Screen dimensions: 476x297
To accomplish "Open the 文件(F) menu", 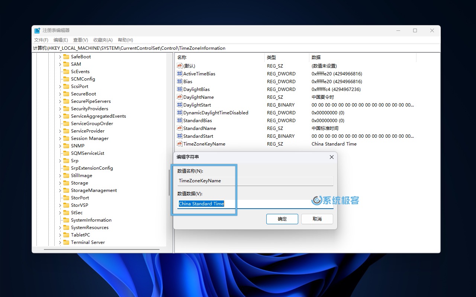I will point(41,40).
